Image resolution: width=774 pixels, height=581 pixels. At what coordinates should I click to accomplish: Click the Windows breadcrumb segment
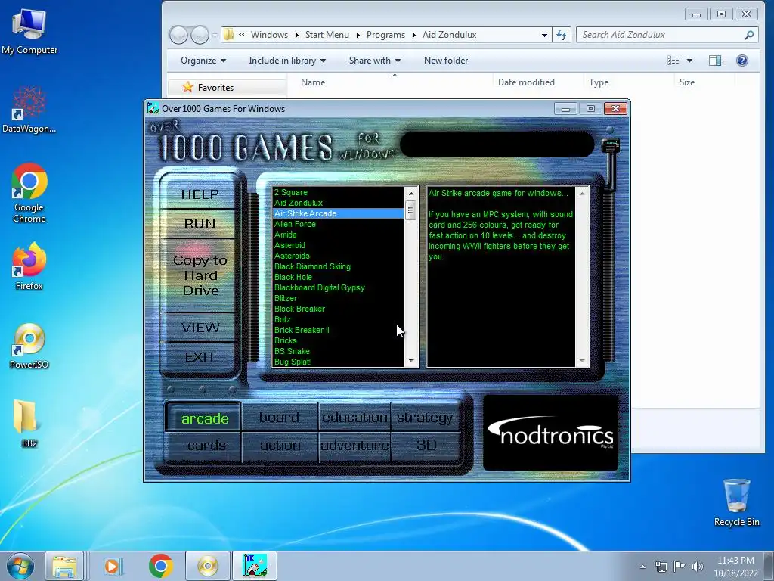(269, 35)
